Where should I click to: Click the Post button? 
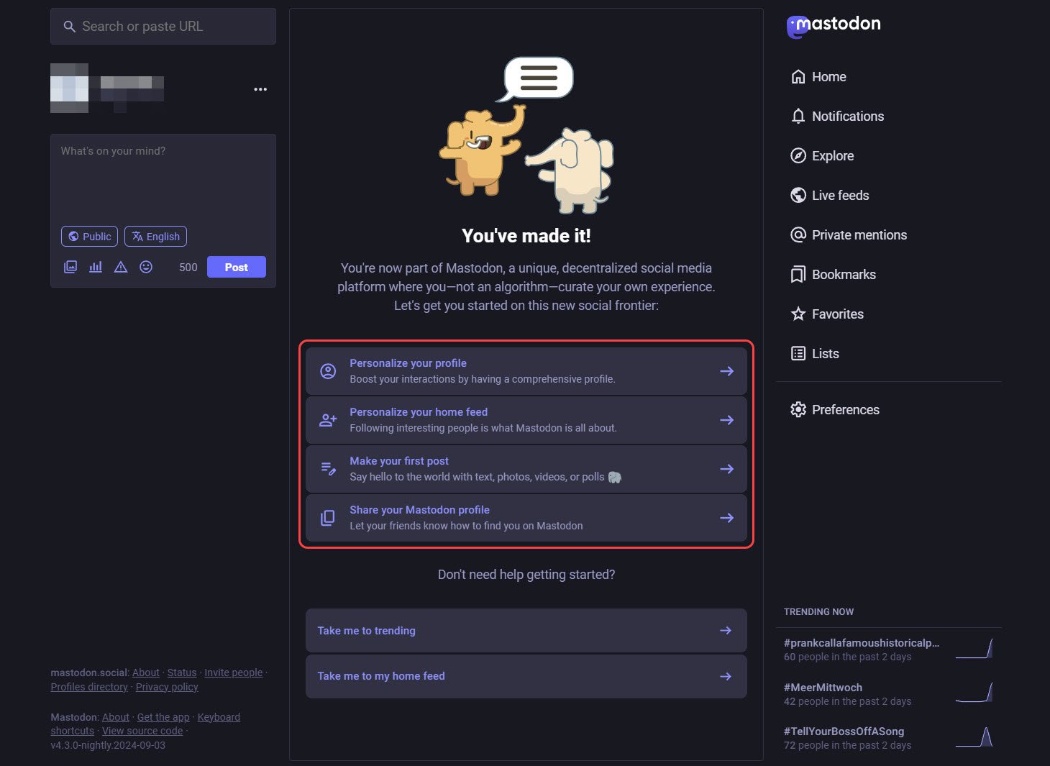pyautogui.click(x=236, y=266)
